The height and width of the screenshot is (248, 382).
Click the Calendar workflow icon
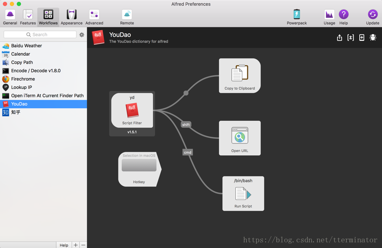pyautogui.click(x=6, y=54)
